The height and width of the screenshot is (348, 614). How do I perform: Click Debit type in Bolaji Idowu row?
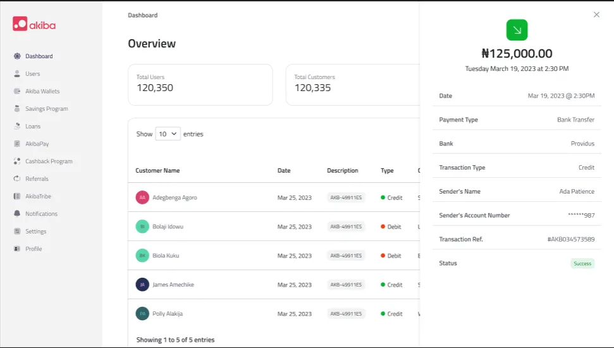(x=391, y=227)
